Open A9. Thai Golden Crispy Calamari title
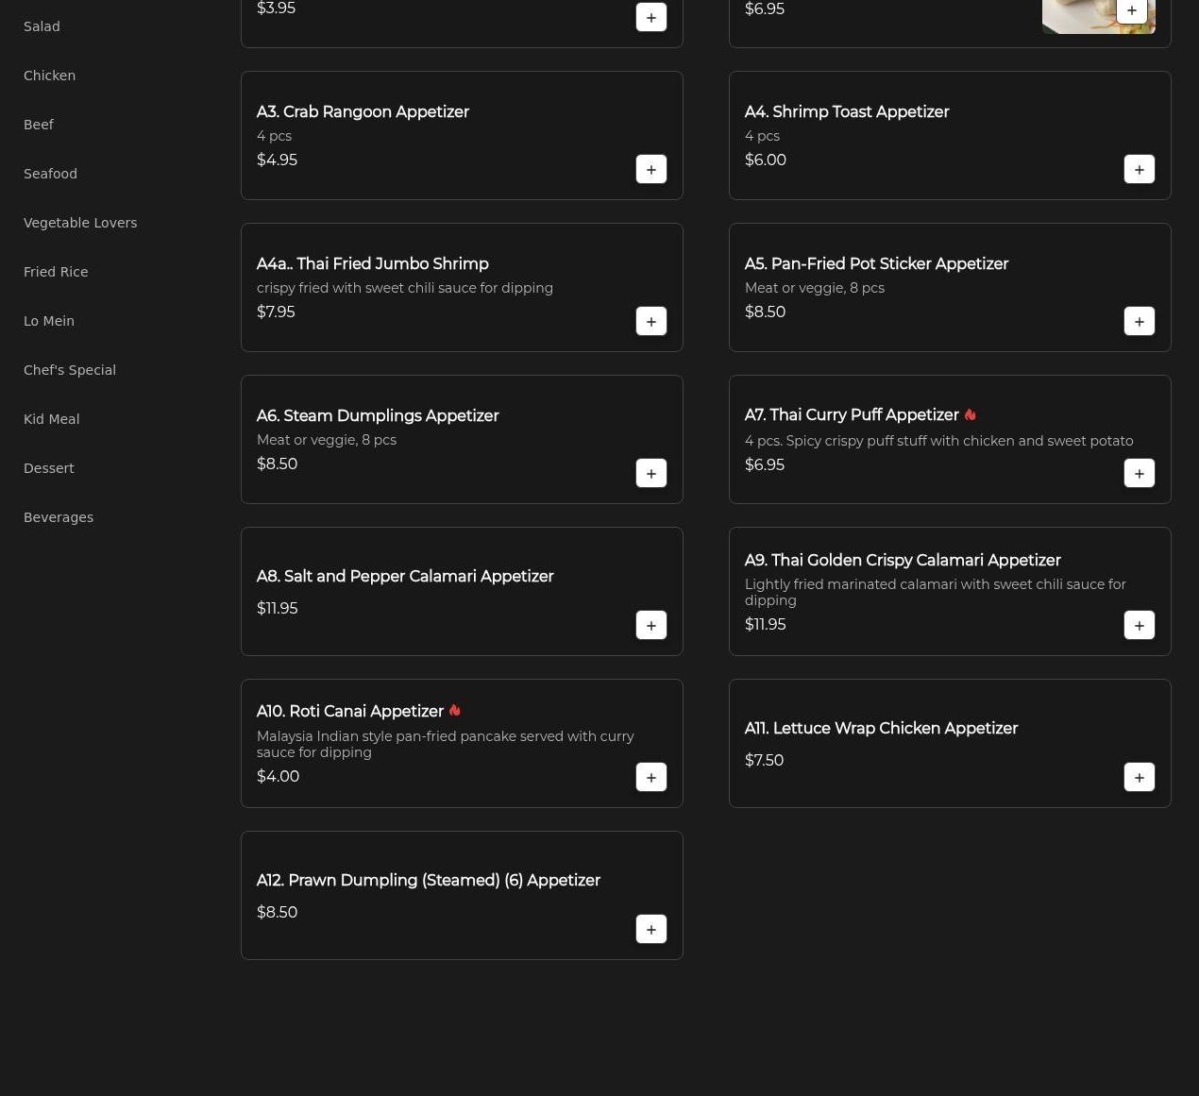The height and width of the screenshot is (1096, 1199). click(903, 560)
